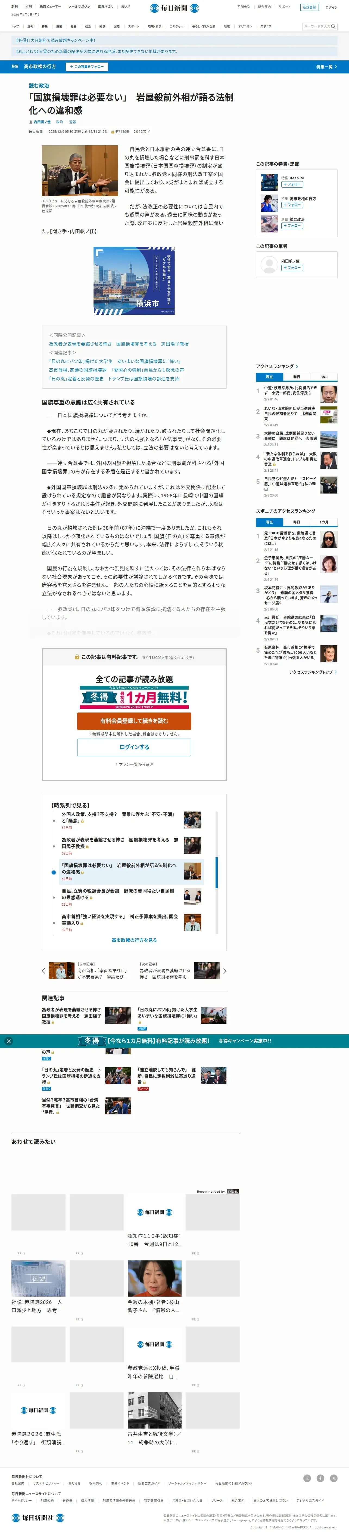The image size is (349, 1536).
Task: Open 宅配申込 in the top-right bar
Action: click(244, 7)
